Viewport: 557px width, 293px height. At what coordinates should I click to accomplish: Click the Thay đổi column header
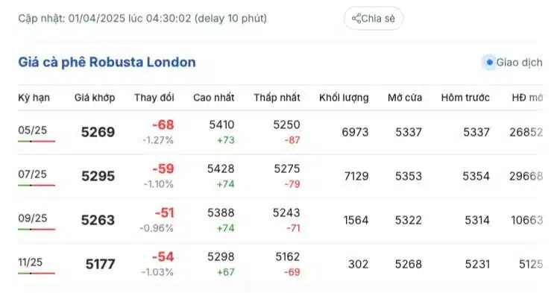coord(154,98)
